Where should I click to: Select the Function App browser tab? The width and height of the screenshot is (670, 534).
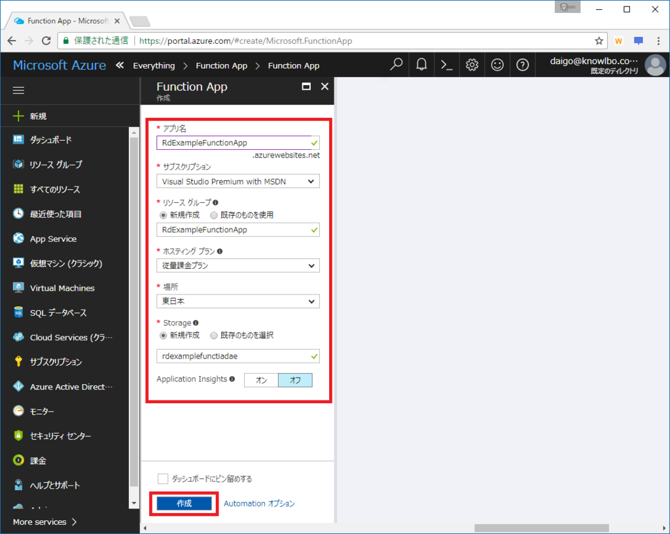62,20
